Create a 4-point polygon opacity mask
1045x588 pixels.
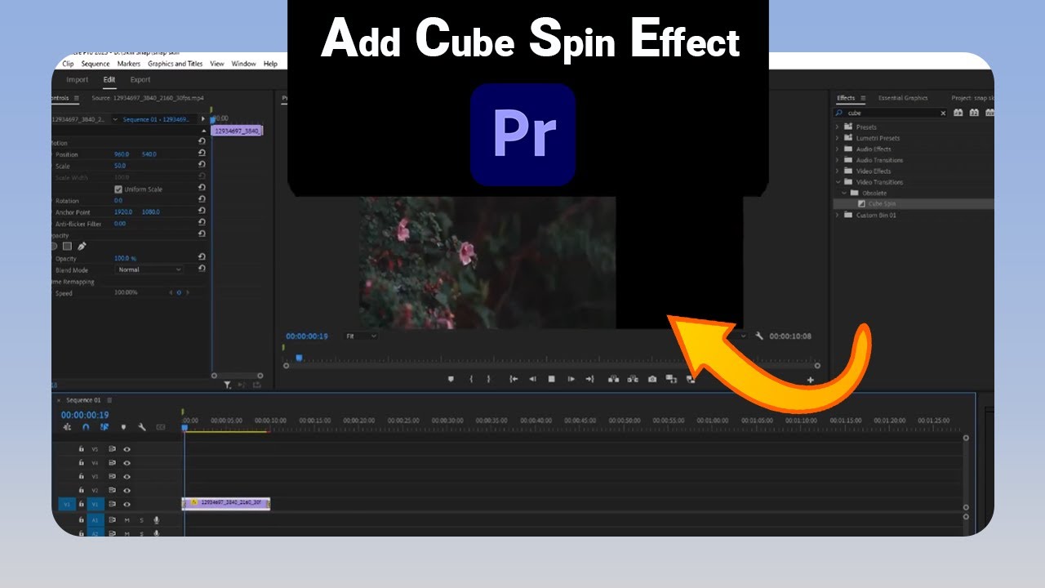tap(67, 246)
